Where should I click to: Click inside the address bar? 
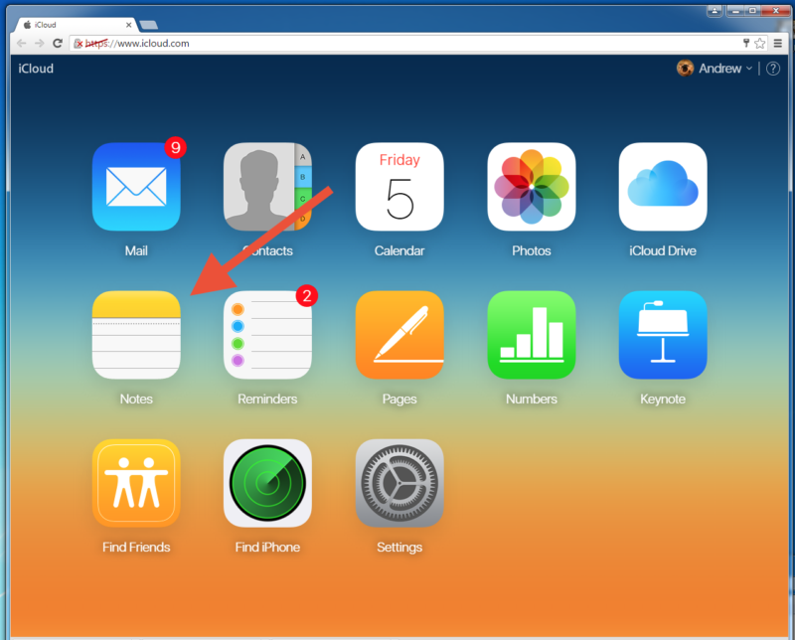(298, 43)
